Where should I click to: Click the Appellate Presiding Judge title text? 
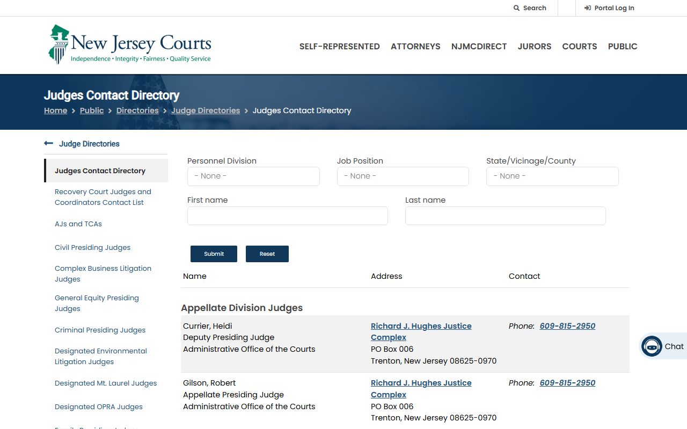point(233,395)
